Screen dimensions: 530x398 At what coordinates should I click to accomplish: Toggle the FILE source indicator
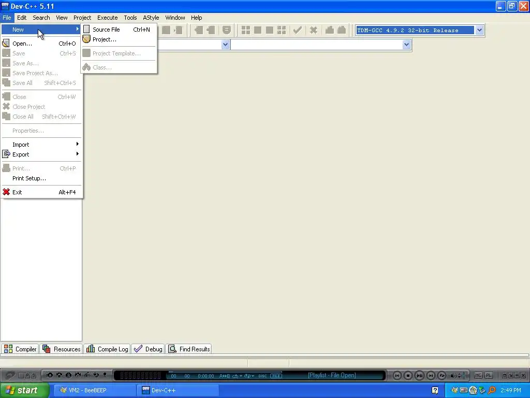point(276,376)
